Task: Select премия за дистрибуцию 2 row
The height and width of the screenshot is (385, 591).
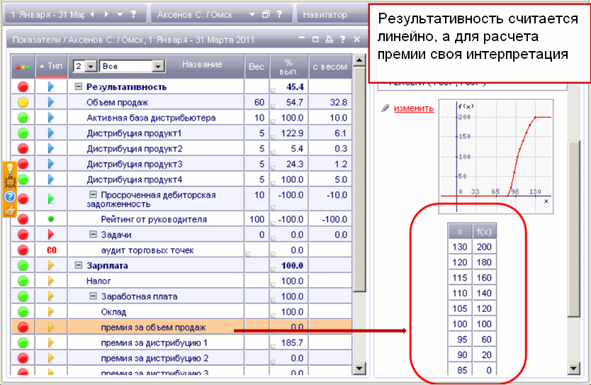Action: pos(181,358)
